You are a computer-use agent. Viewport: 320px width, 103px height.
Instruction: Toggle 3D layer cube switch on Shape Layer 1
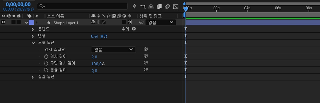click(x=129, y=22)
